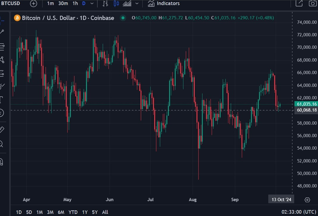Image resolution: width=318 pixels, height=216 pixels.
Task: Take a chart snapshot with camera icon
Action: click(x=313, y=3)
